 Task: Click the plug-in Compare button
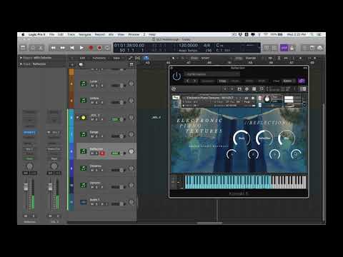208,81
